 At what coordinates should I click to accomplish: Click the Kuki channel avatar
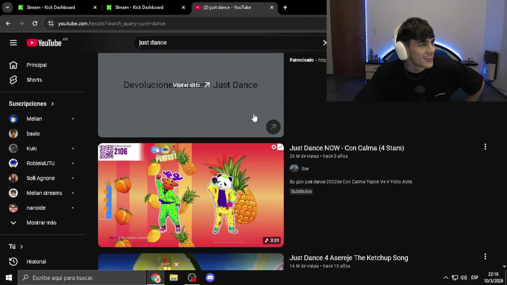pyautogui.click(x=13, y=148)
